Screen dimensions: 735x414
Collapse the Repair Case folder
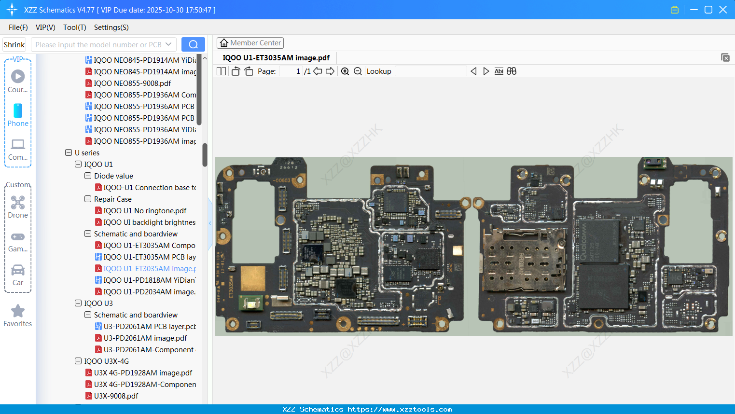pos(88,199)
